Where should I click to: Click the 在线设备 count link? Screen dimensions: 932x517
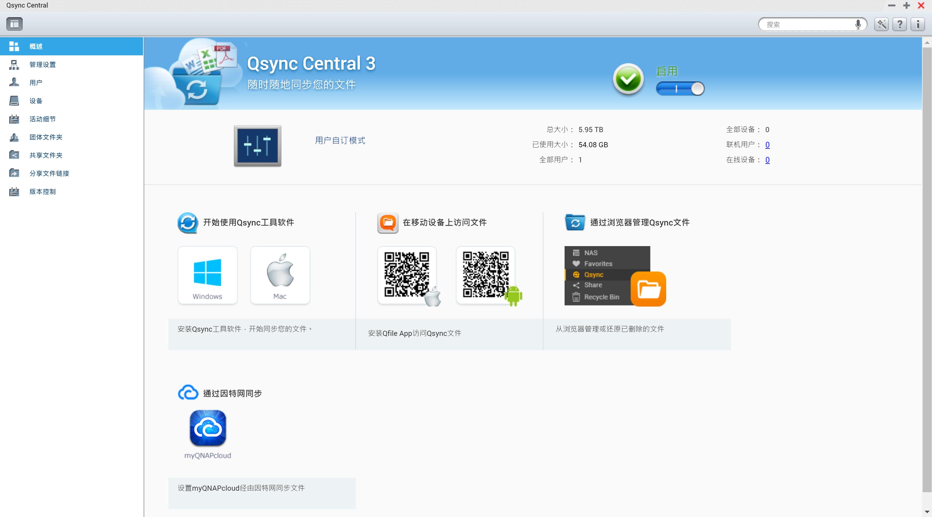767,160
